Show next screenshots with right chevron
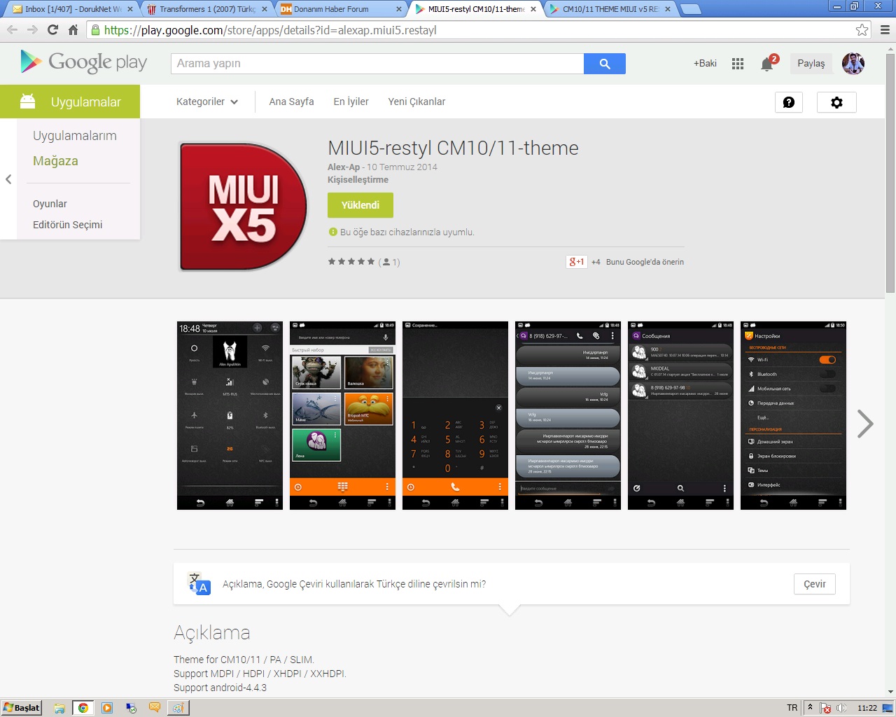 [865, 424]
